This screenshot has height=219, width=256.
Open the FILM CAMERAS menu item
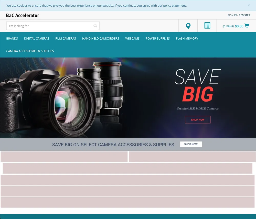pyautogui.click(x=65, y=38)
